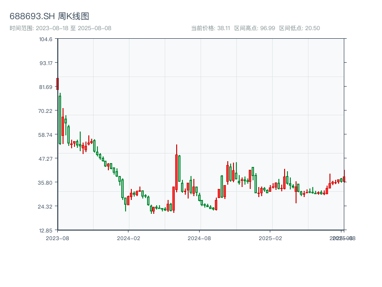382x287 pixels.
Task: Click the 70.22 y-axis price label
Action: tap(45, 111)
